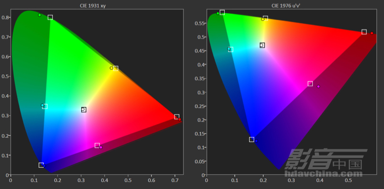Click the yellow target square in CIE 1931 chart

click(x=115, y=68)
